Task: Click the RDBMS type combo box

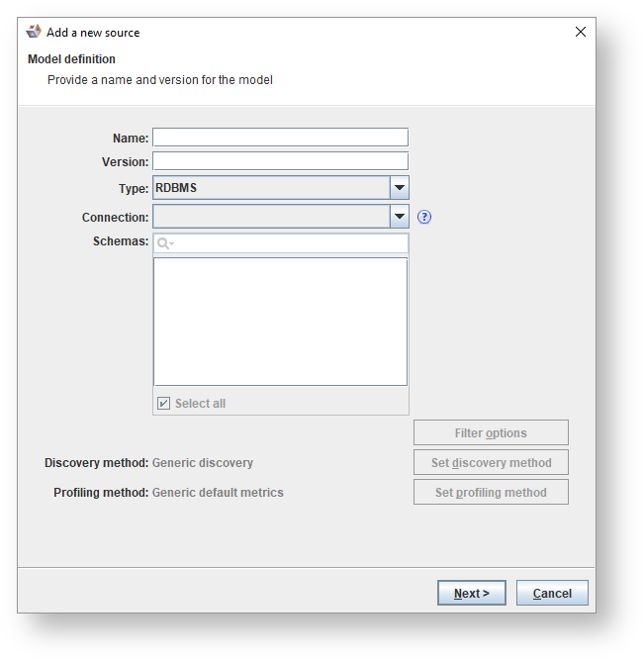Action: [x=270, y=188]
